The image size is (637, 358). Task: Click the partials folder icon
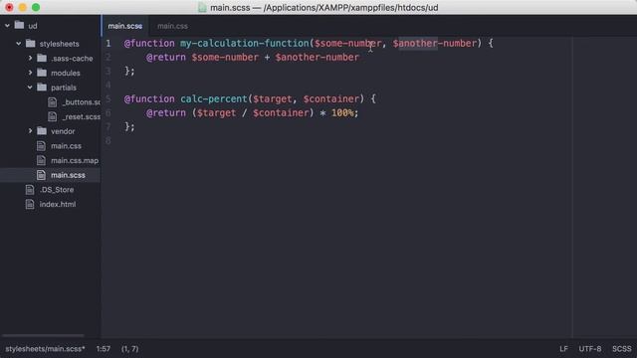42,87
